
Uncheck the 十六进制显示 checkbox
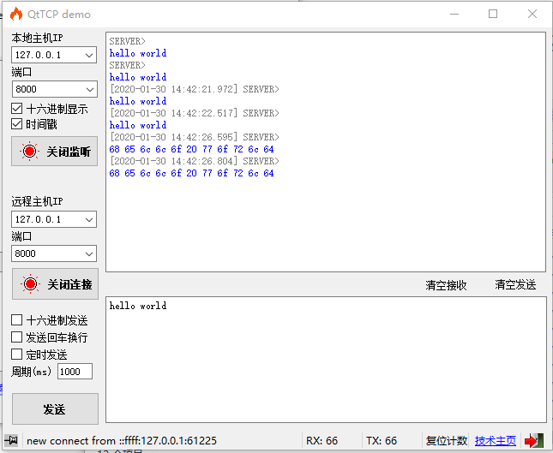[x=16, y=109]
